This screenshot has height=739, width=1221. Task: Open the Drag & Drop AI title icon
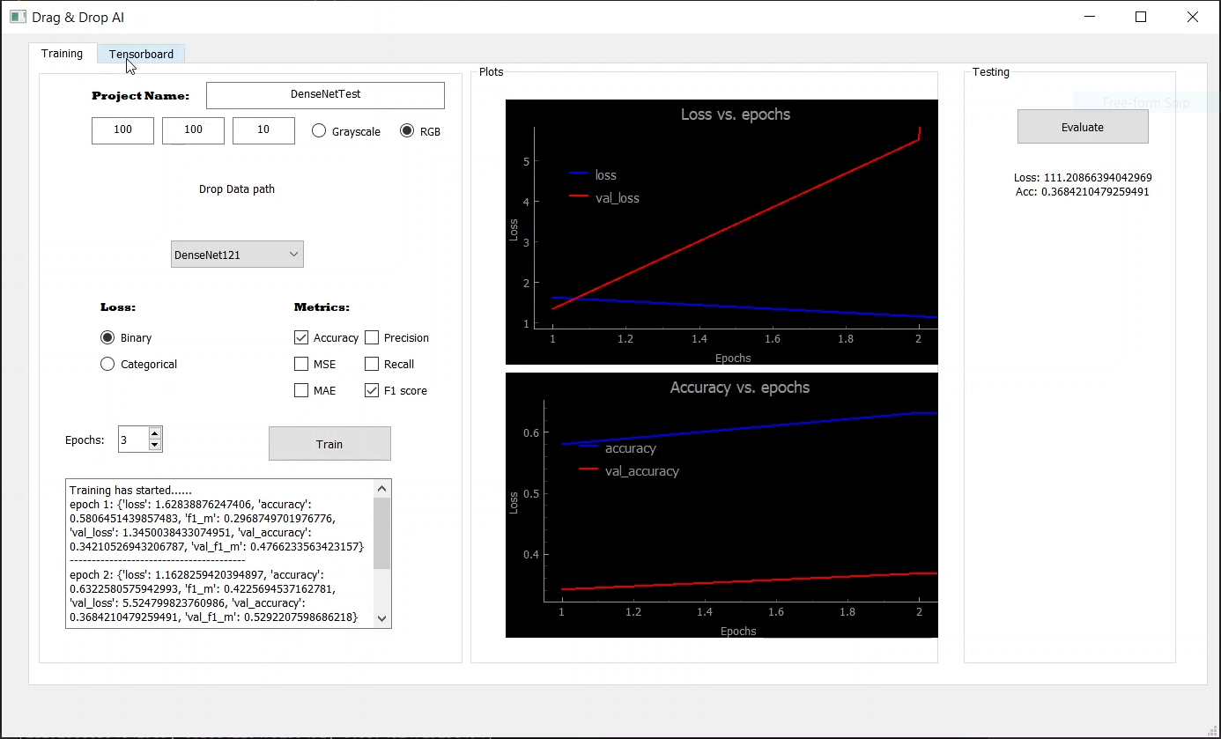18,17
